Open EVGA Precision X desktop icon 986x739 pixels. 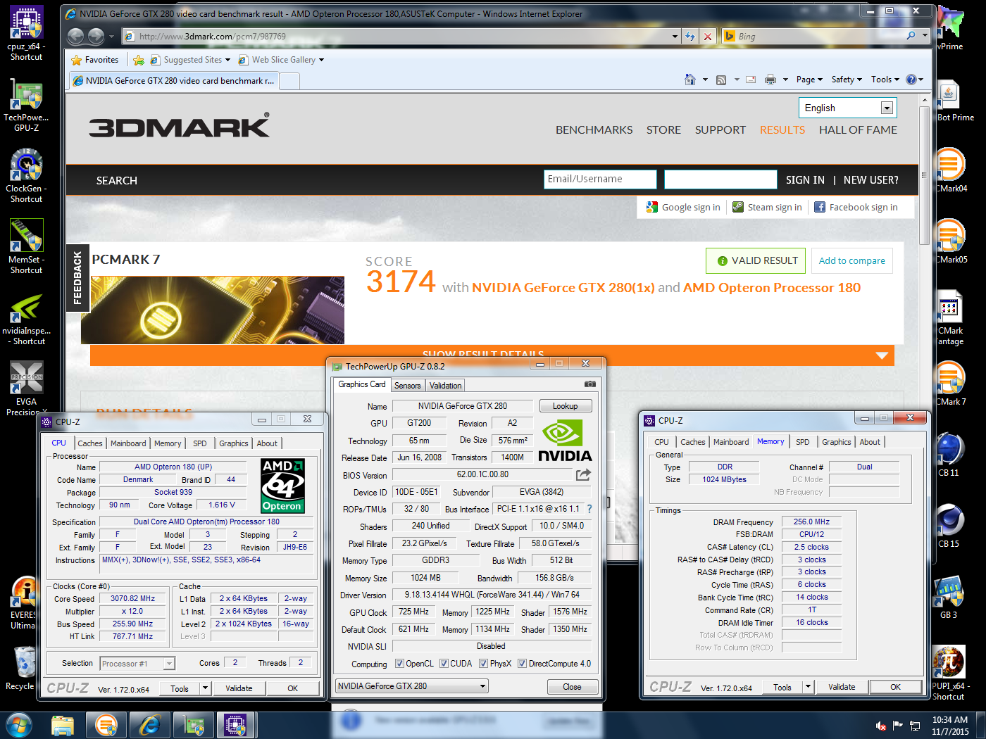tap(26, 389)
